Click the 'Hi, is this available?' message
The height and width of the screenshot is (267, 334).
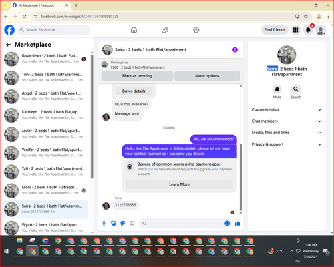pos(132,104)
